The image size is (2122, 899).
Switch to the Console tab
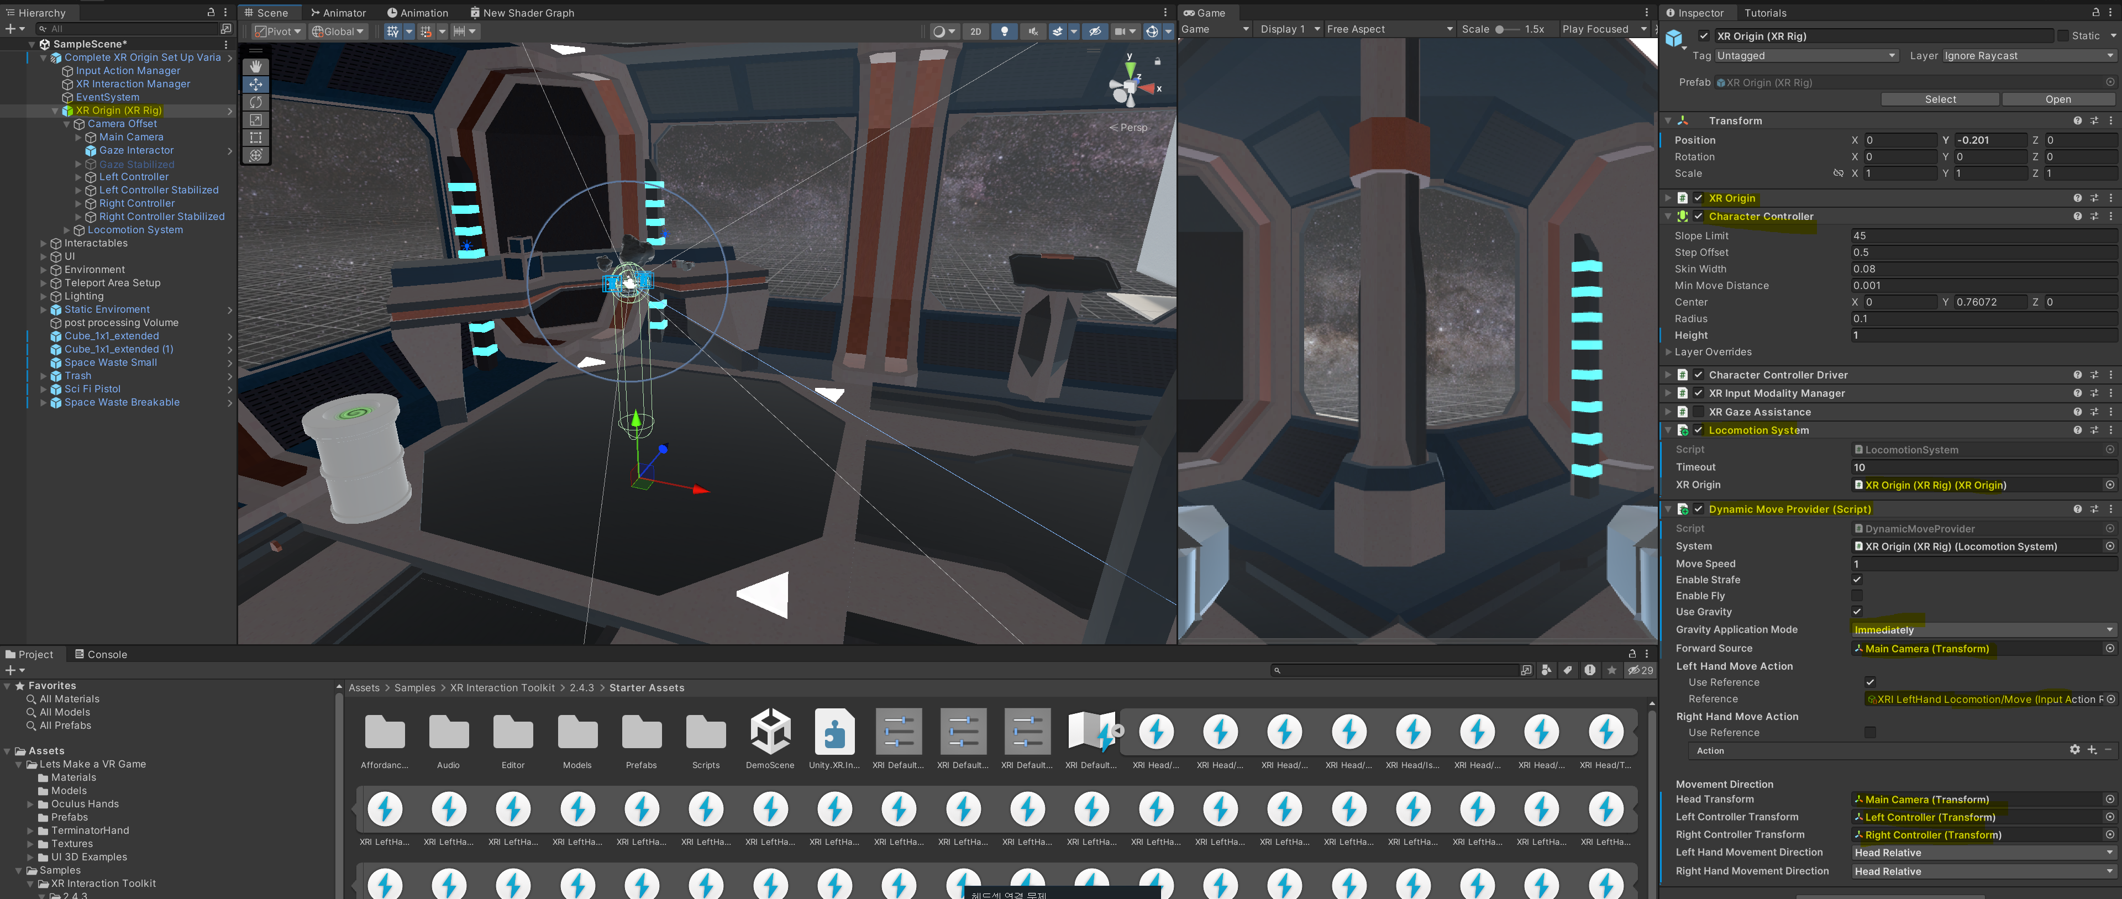(x=101, y=654)
